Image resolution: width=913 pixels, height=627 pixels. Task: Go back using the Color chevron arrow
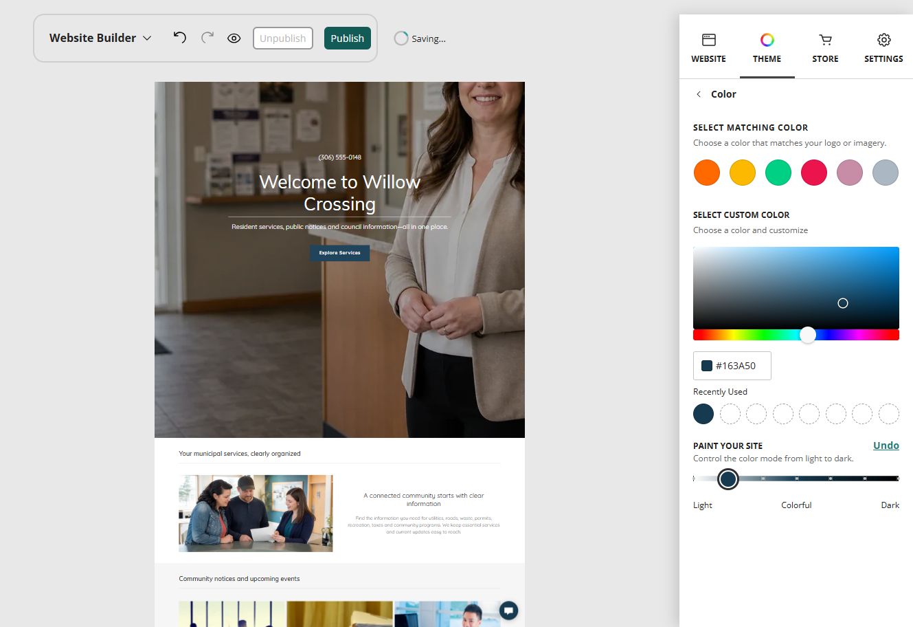[x=699, y=94]
